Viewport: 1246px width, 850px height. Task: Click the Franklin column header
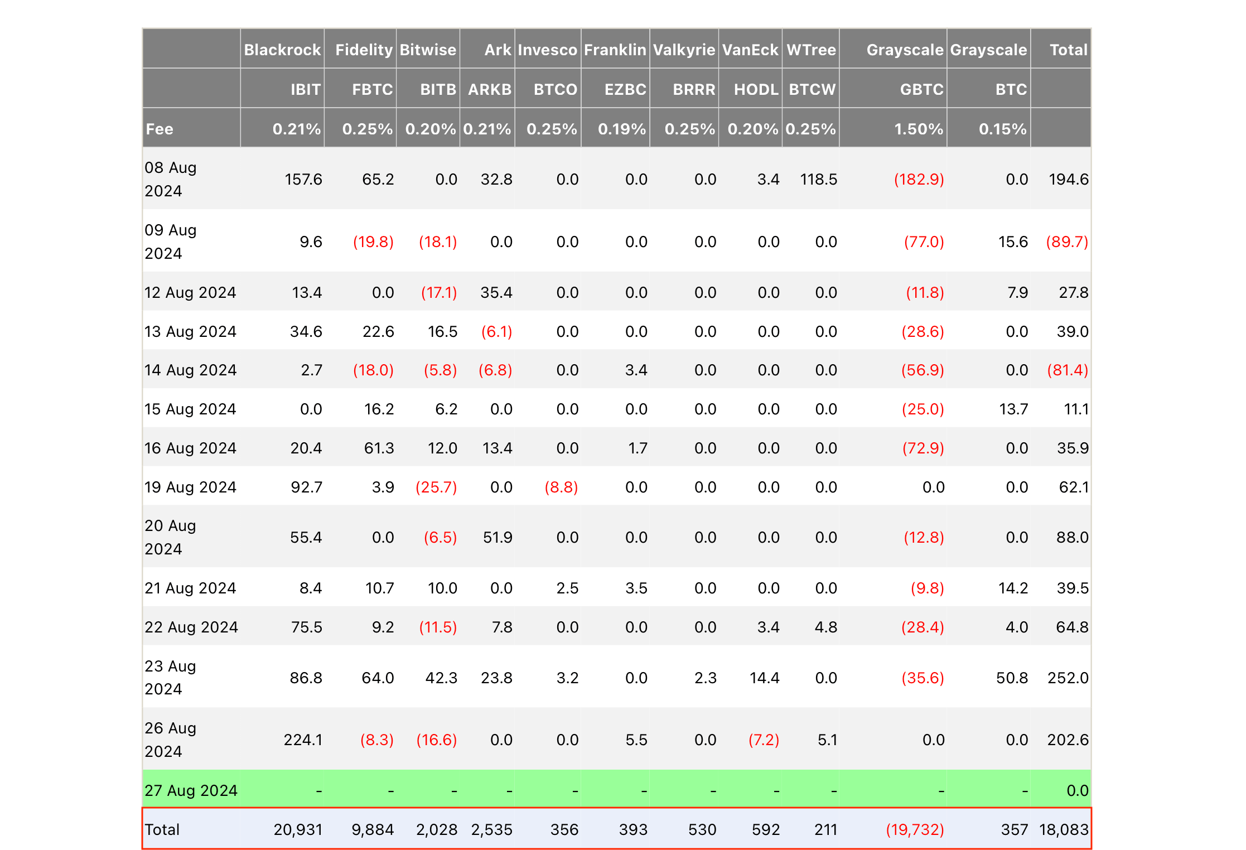coord(615,50)
